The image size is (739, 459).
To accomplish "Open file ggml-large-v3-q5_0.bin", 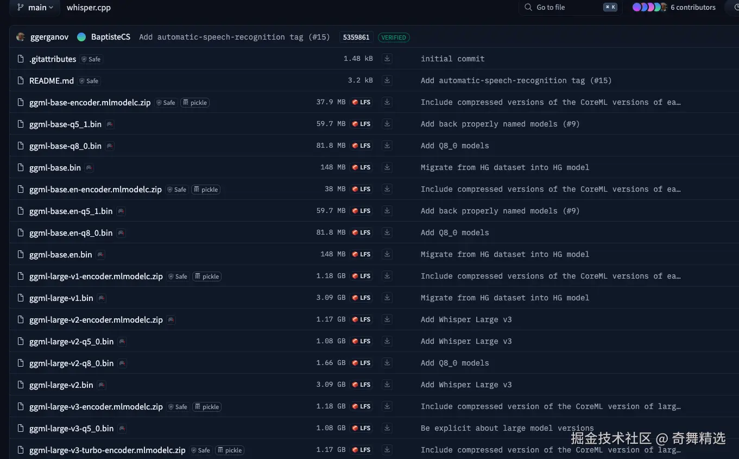I will (x=72, y=428).
